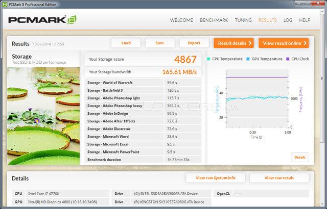Click the CPU Clock legend swatch
The width and height of the screenshot is (327, 209).
(x=288, y=59)
